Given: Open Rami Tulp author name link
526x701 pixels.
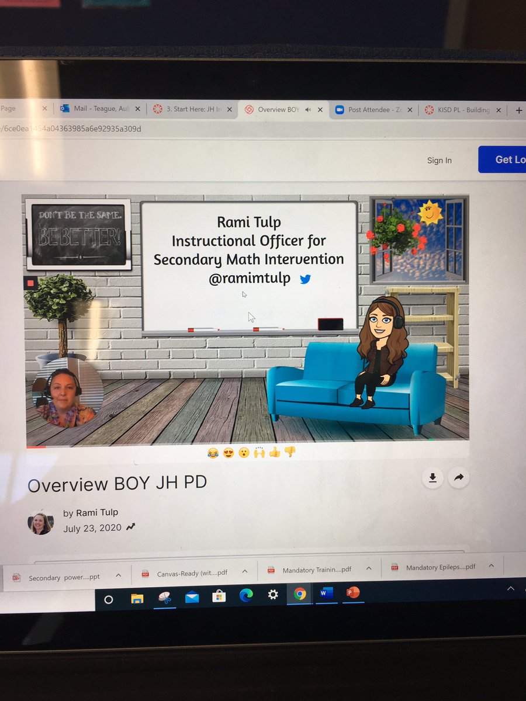Looking at the screenshot, I should pos(97,512).
